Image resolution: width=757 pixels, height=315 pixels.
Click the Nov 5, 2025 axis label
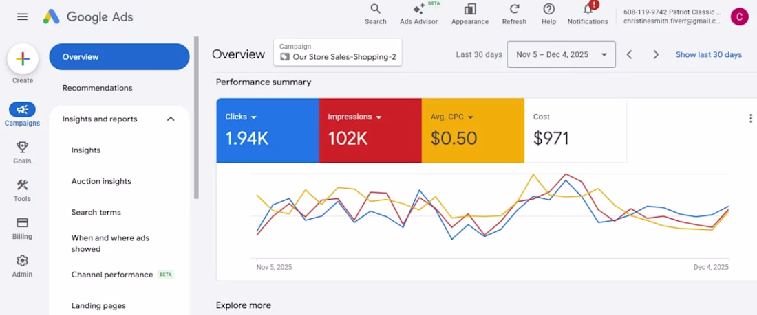(274, 267)
